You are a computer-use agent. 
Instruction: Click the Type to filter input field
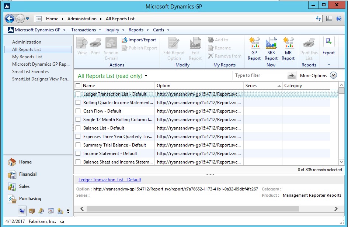(x=259, y=75)
